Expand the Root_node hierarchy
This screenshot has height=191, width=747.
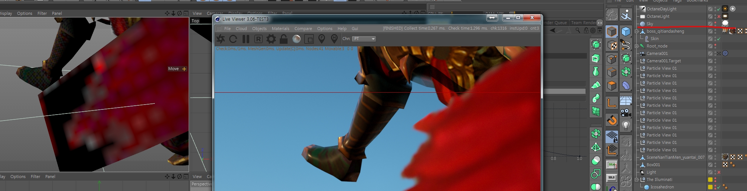636,46
